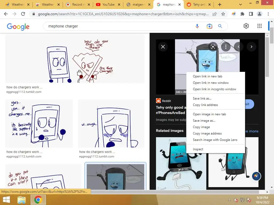Click the address bar URL
274x205 pixels.
click(x=123, y=14)
